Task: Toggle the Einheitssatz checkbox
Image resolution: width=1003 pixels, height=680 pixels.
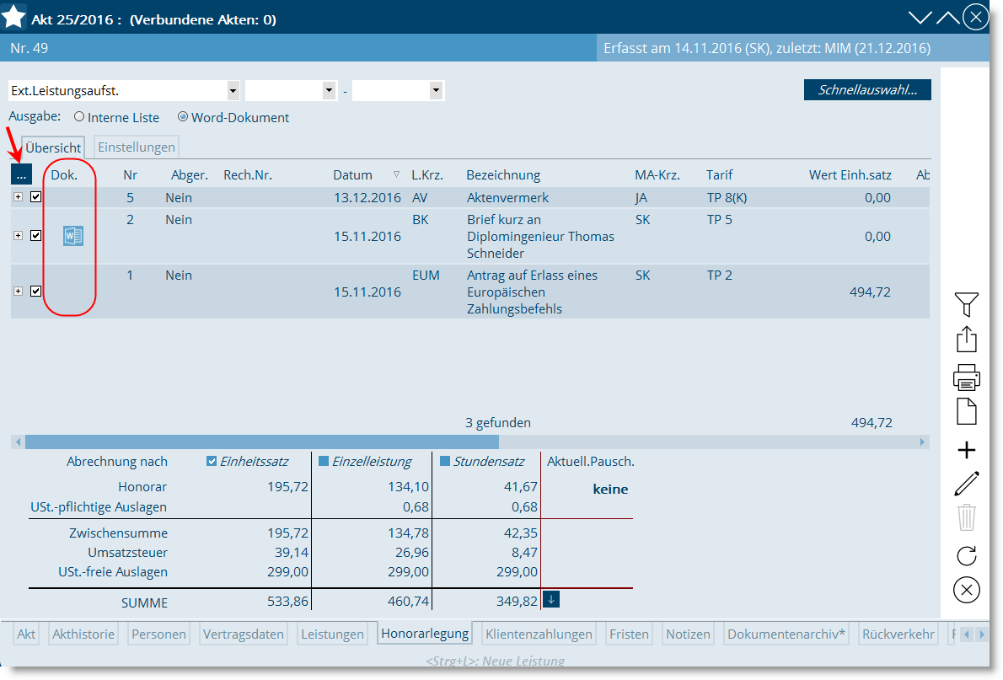Action: click(212, 461)
